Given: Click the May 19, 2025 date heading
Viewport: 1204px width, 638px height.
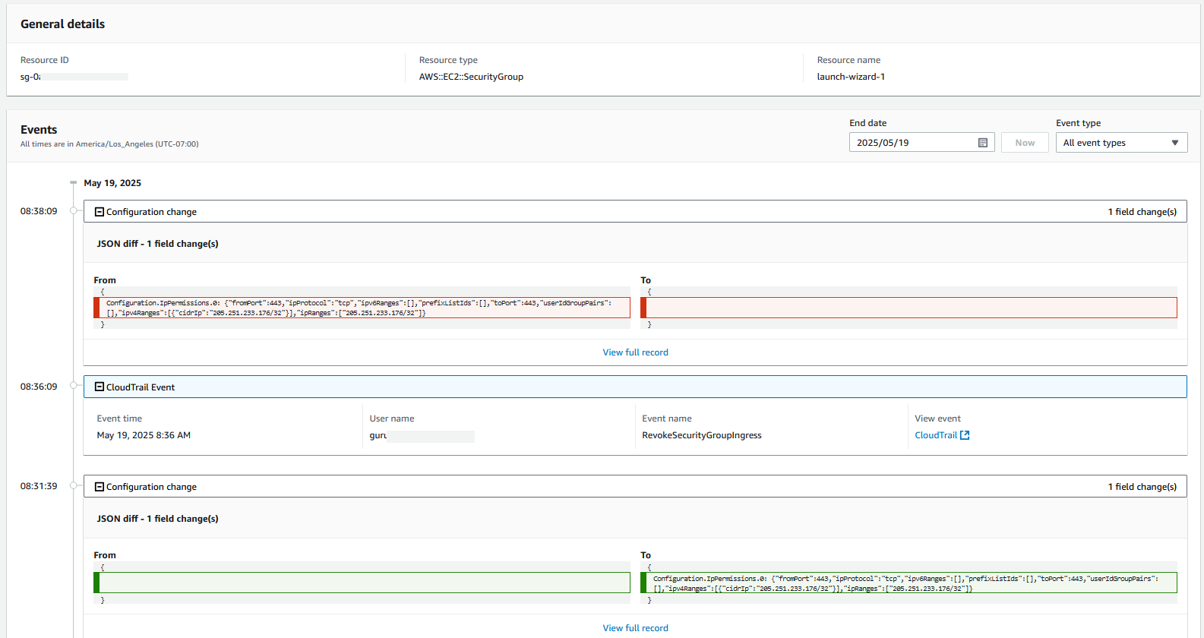Looking at the screenshot, I should (x=112, y=183).
